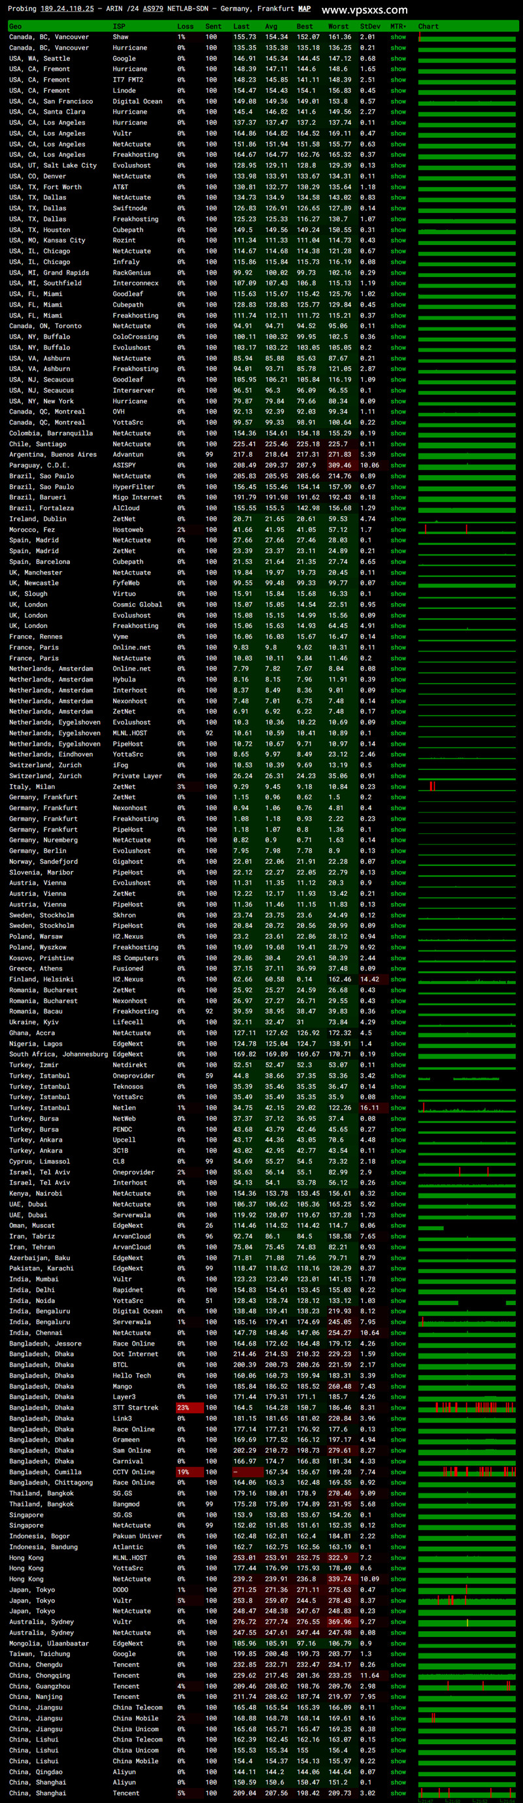Image resolution: width=523 pixels, height=1803 pixels.
Task: Show MTR for ZetNet Milan row
Action: (x=397, y=787)
